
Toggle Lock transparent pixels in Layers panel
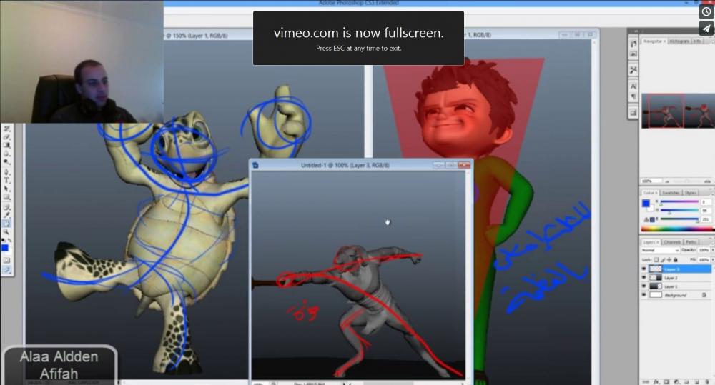(656, 260)
